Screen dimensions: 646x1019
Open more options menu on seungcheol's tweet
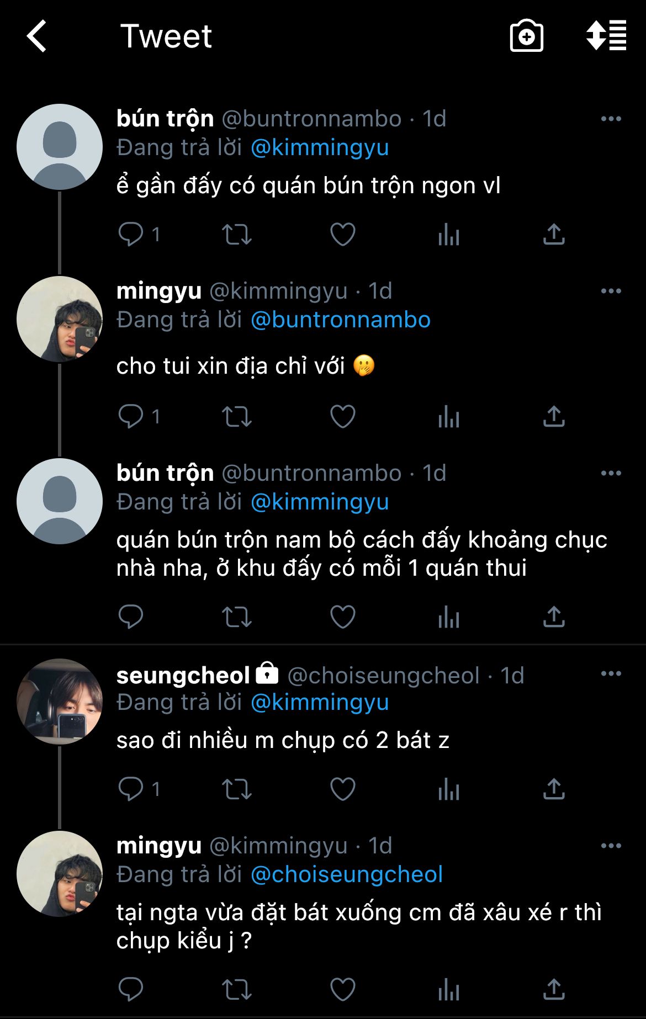[x=611, y=673]
